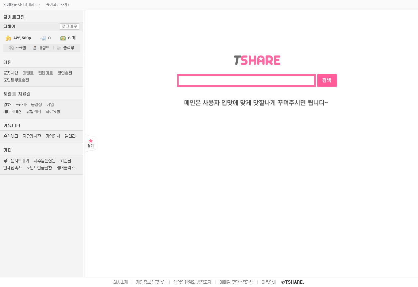Open messages via paper plane icon
418x287 pixels.
(43, 38)
